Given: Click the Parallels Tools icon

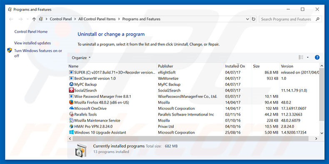Looking at the screenshot, I should click(71, 114).
